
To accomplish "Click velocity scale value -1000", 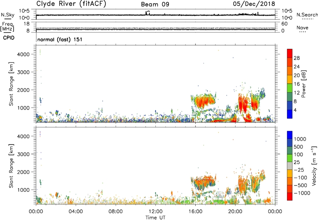I will pyautogui.click(x=302, y=193).
